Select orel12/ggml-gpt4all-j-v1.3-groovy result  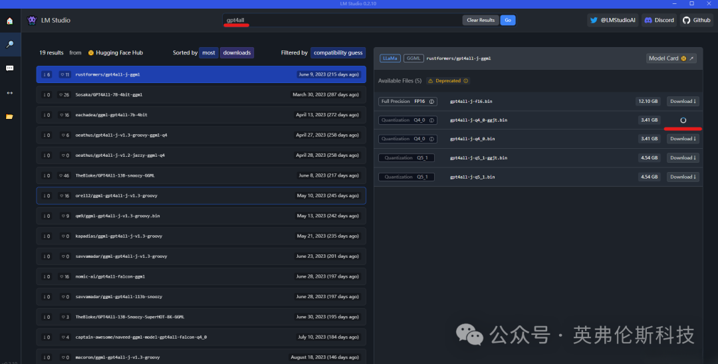201,196
